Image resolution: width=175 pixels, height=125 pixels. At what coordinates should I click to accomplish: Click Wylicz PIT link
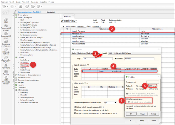(113, 22)
